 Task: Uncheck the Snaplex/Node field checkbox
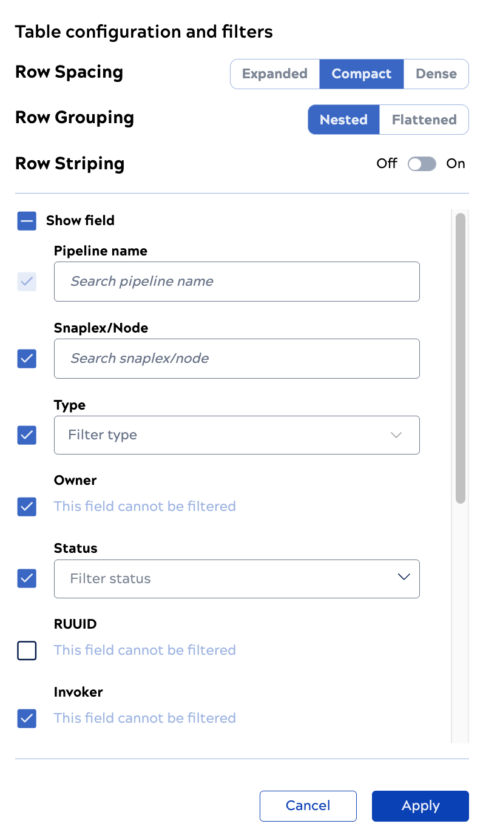coord(27,359)
